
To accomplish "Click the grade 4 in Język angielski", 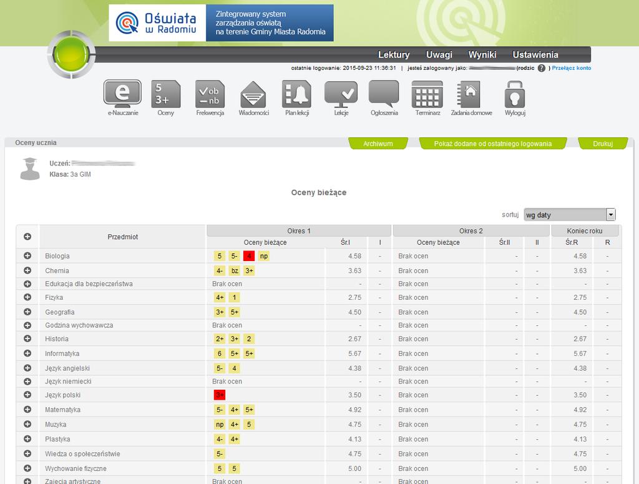I will (235, 368).
